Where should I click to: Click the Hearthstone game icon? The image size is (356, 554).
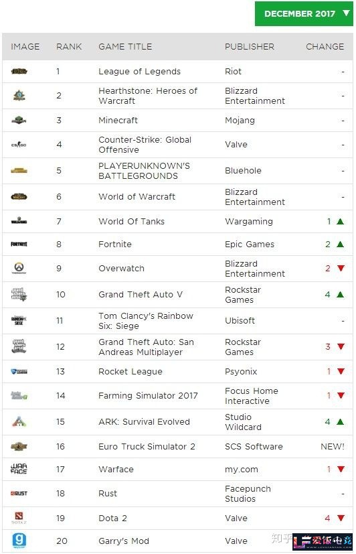pos(19,95)
